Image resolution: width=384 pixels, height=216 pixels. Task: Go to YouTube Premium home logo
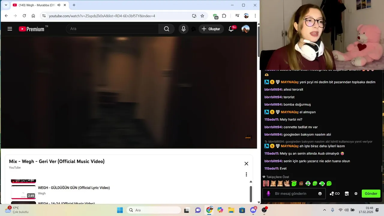click(x=31, y=29)
